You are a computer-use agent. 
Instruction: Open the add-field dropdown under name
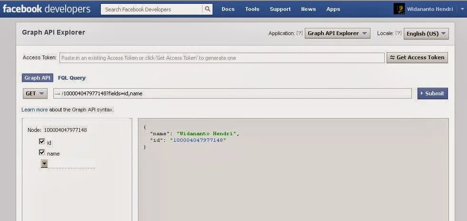click(x=44, y=164)
